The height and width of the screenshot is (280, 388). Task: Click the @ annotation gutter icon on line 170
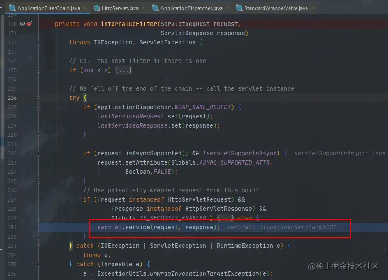(x=22, y=24)
